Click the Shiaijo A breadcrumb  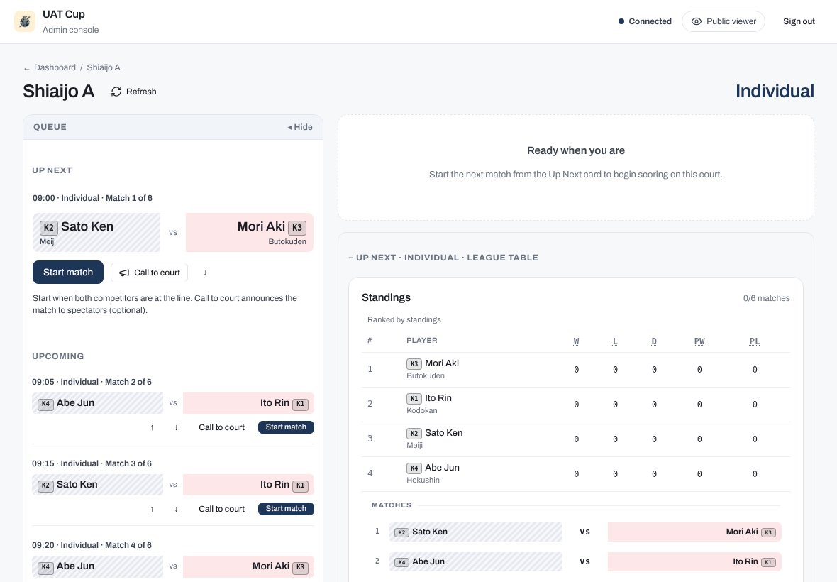click(x=104, y=67)
